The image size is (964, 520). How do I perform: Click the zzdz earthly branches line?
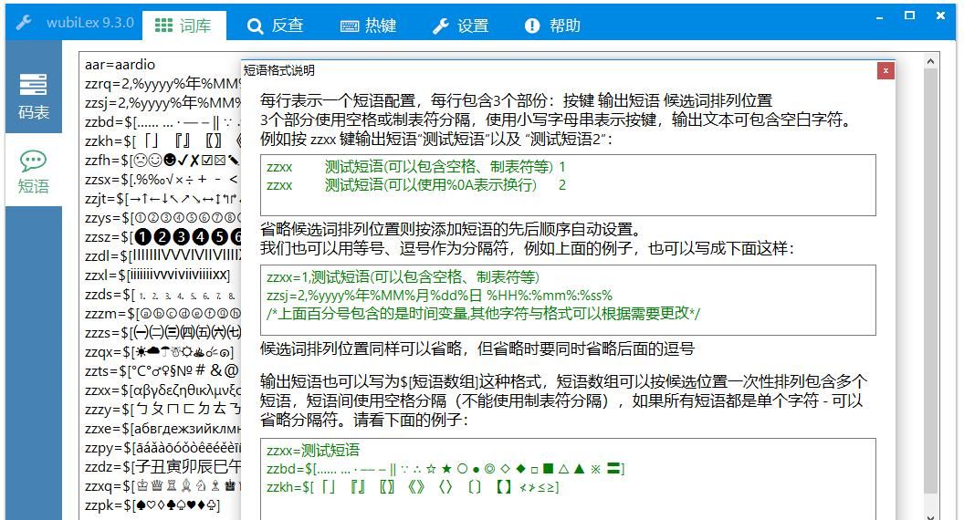162,466
